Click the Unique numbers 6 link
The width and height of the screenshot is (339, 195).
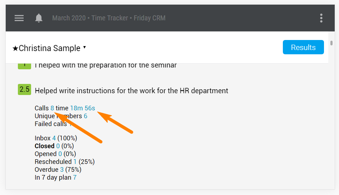pyautogui.click(x=85, y=116)
